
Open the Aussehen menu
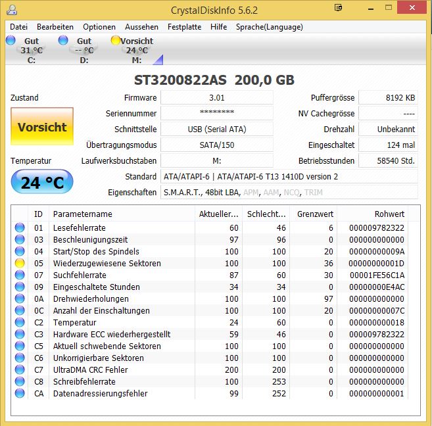click(141, 27)
